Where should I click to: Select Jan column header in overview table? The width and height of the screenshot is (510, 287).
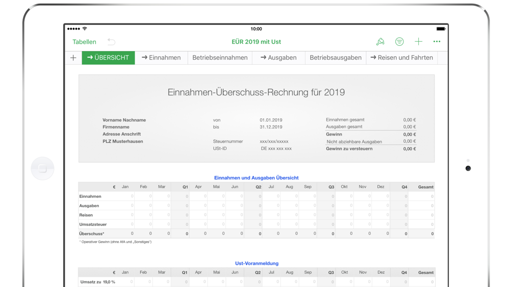tap(125, 187)
